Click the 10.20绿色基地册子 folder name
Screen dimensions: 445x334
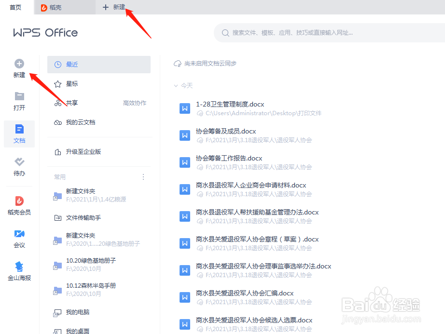coord(91,261)
